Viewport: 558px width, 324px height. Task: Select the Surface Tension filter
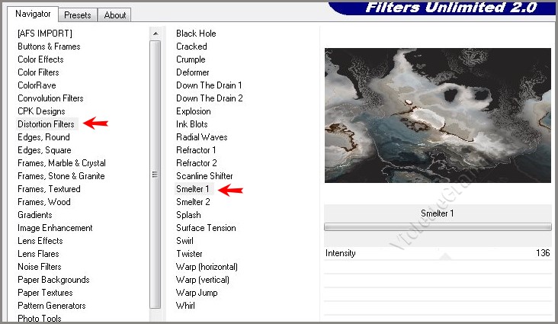pos(206,228)
